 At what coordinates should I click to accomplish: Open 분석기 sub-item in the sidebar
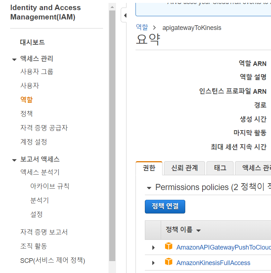coord(40,200)
